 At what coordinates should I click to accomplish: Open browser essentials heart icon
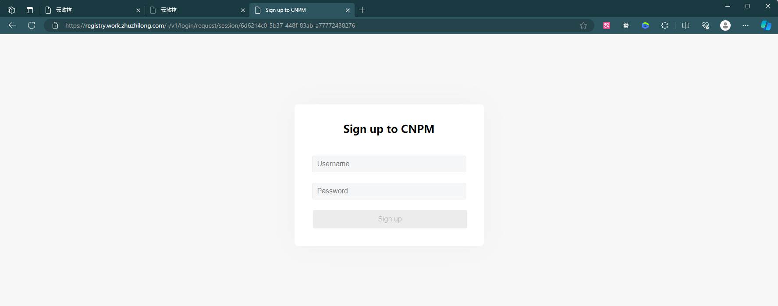pyautogui.click(x=705, y=25)
